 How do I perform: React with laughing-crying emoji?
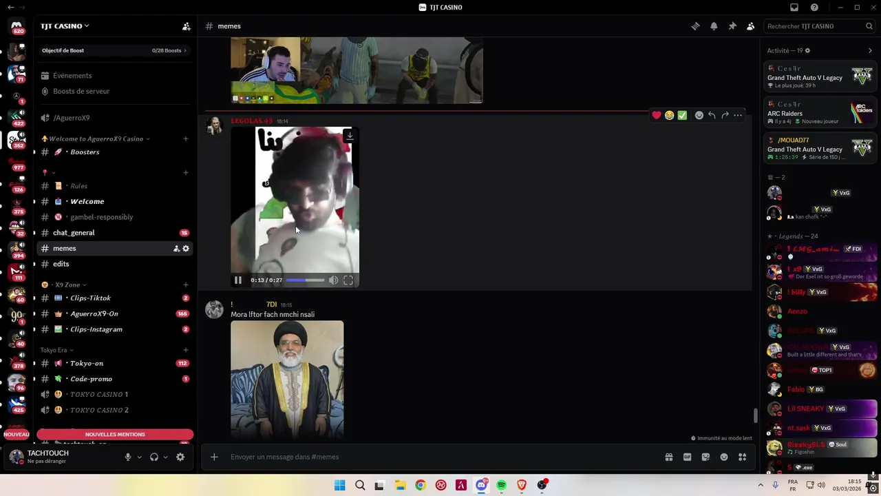669,115
